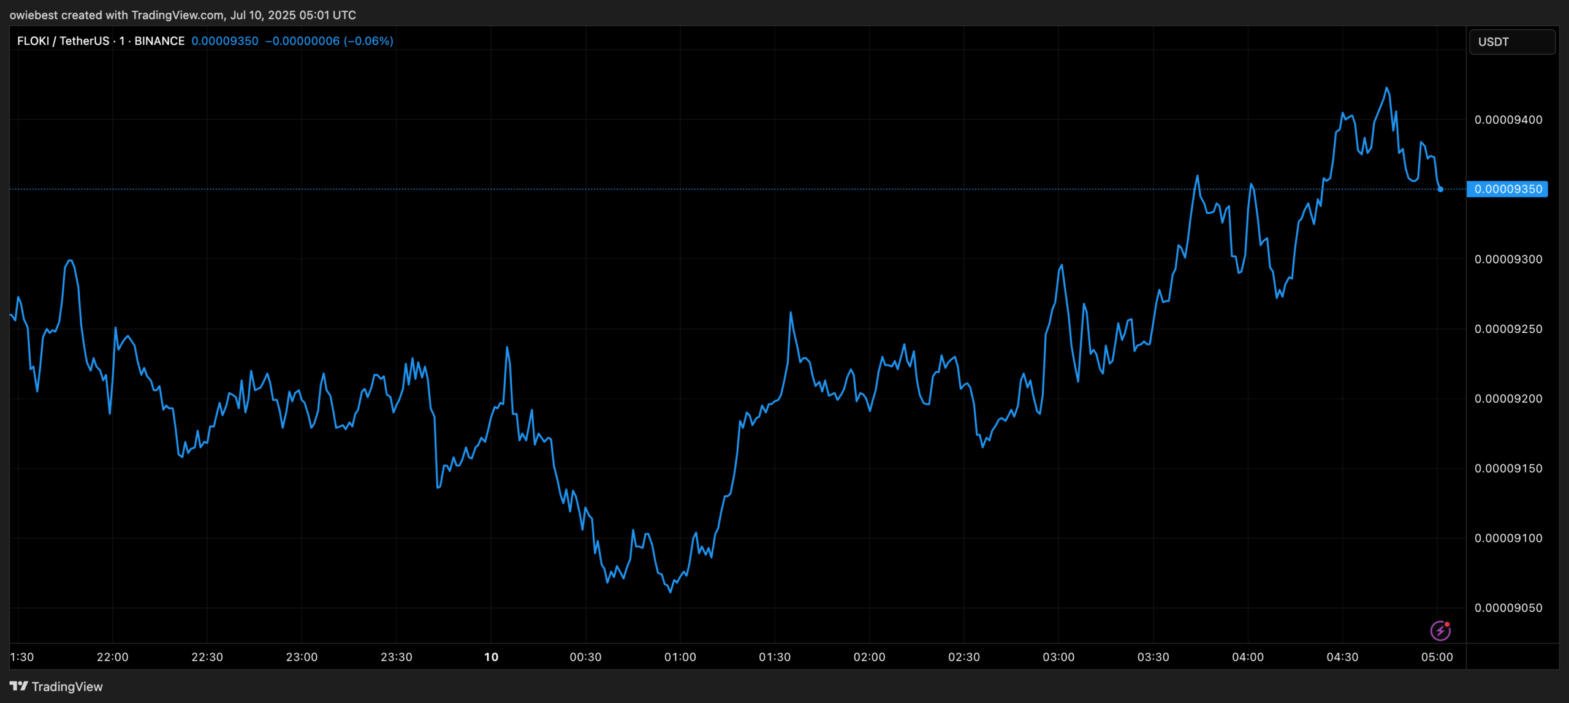
Task: Click the 0.00009050 price axis label
Action: click(x=1508, y=608)
